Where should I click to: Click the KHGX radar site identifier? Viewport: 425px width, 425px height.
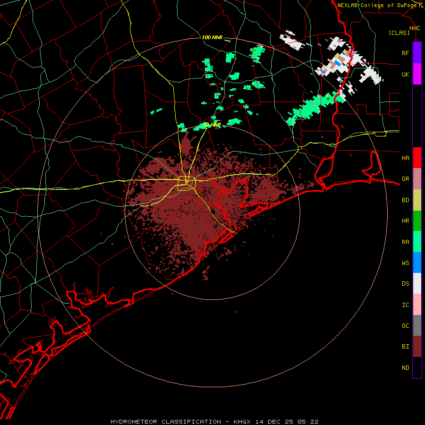coord(242,422)
